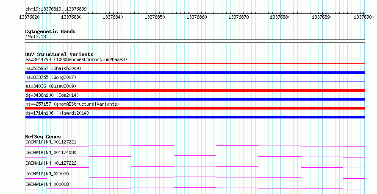377x194 pixels.
Task: Open transcript CACNA1A|NM_023035
Action: click(x=47, y=174)
